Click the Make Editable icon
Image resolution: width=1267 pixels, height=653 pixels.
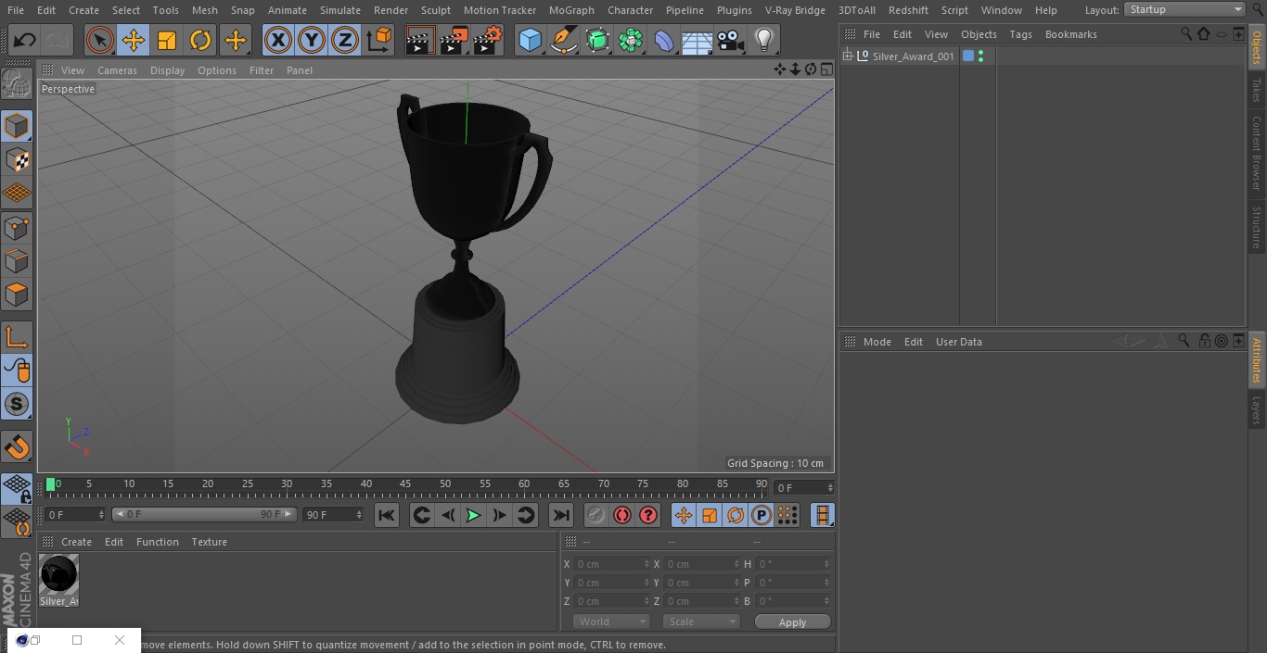tap(17, 84)
